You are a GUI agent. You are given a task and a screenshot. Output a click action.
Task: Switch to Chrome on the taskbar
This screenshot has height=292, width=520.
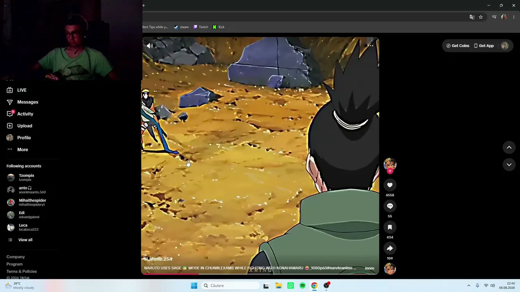(x=314, y=286)
